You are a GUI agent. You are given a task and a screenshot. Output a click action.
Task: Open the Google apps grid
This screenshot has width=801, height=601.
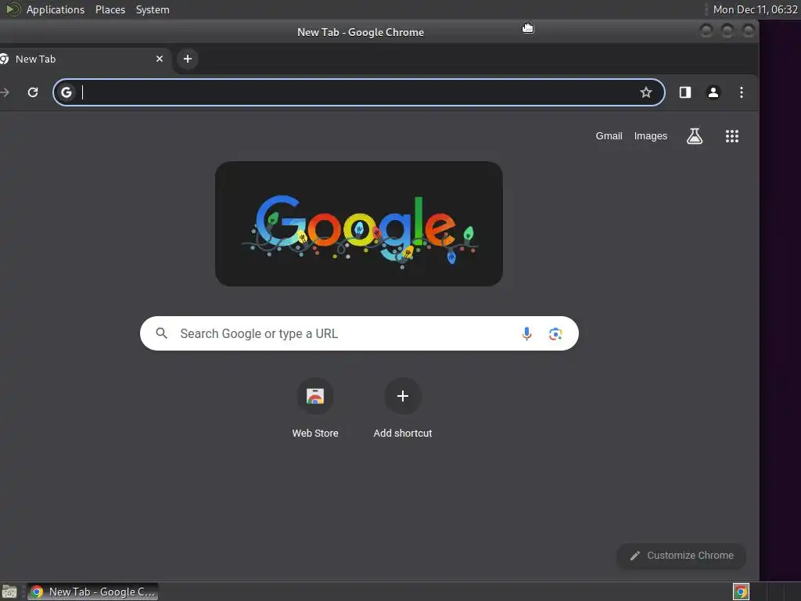(x=732, y=136)
